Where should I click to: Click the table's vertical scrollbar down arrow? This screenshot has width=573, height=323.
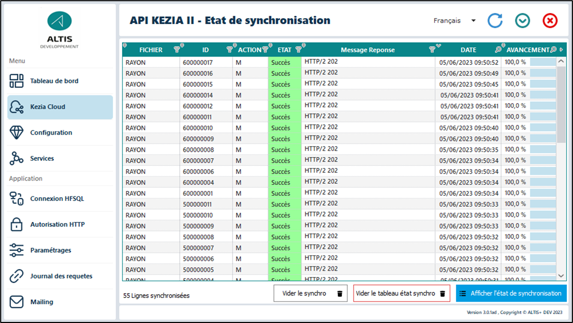pyautogui.click(x=561, y=275)
